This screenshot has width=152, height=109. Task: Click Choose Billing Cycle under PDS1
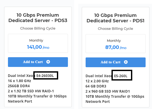pos(115,29)
